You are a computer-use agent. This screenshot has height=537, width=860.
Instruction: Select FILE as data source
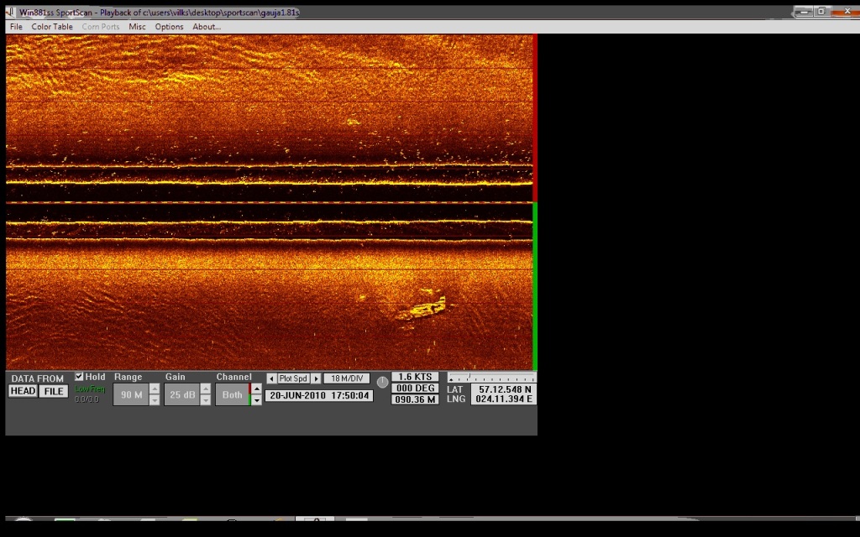coord(54,391)
